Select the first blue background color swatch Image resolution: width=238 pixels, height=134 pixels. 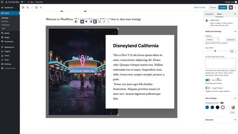click(x=207, y=108)
